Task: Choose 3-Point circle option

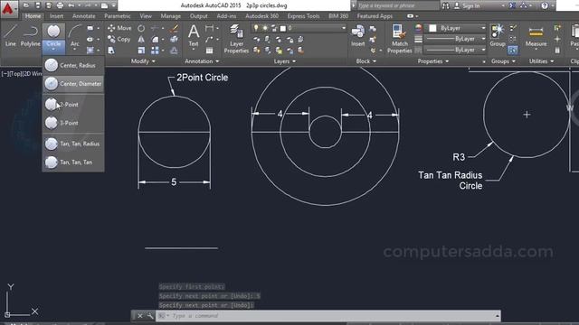Action: tap(73, 123)
